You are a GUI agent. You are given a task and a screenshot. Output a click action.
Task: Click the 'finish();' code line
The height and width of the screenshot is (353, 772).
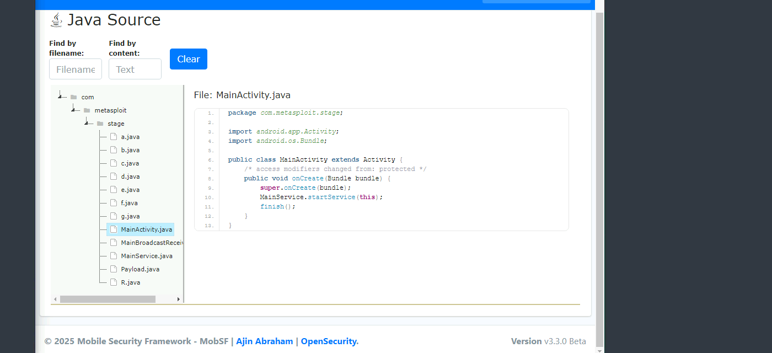pos(278,206)
